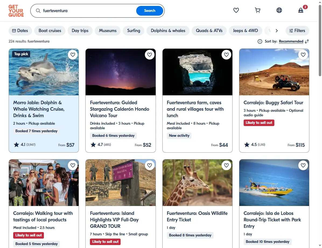
Task: Click 'Booked 8 times yesterday' badge
Action: point(190,235)
